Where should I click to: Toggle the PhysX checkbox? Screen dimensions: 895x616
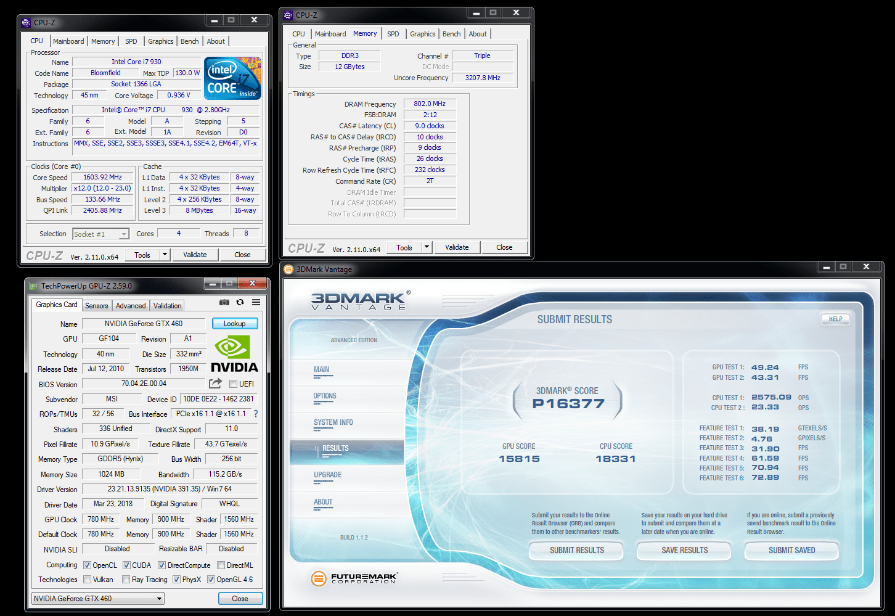coord(176,580)
